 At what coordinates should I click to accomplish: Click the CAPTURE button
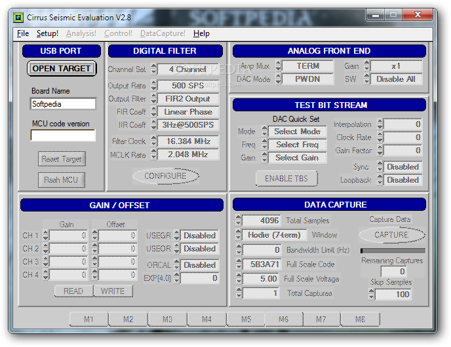391,234
